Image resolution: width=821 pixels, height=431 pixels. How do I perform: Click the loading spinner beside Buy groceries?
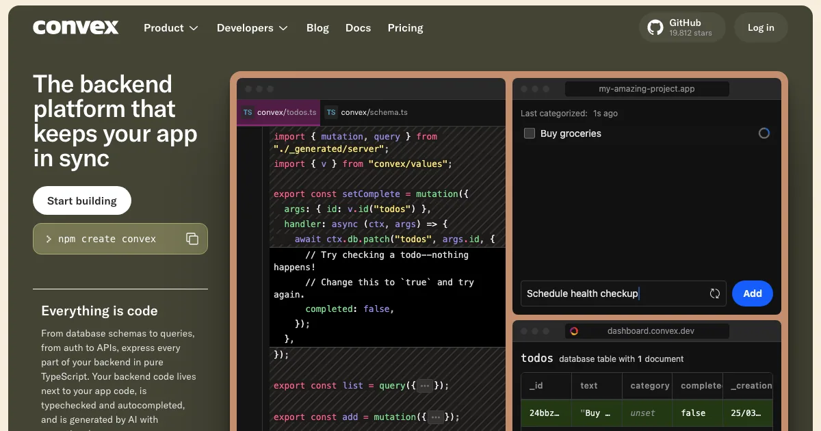click(x=764, y=133)
